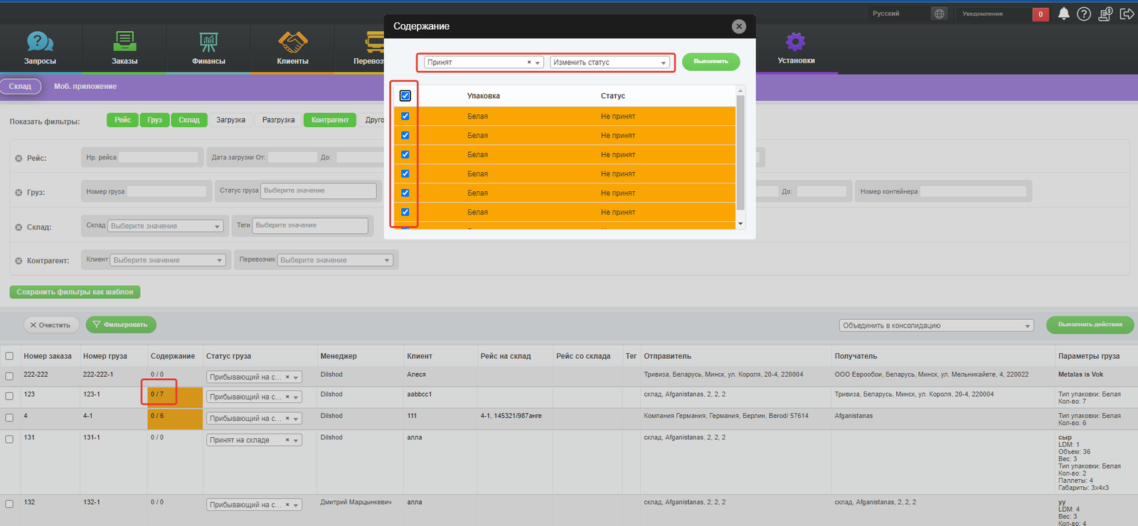Screen dimensions: 1138x526
Task: Clear status x for cargo 131-1
Action: tap(287, 440)
